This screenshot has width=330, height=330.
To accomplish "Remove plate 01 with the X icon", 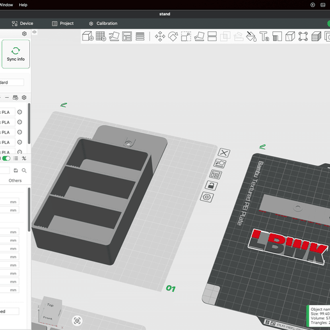I will tap(224, 153).
